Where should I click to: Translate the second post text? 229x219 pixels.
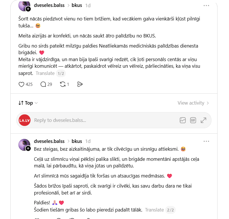[154, 210]
